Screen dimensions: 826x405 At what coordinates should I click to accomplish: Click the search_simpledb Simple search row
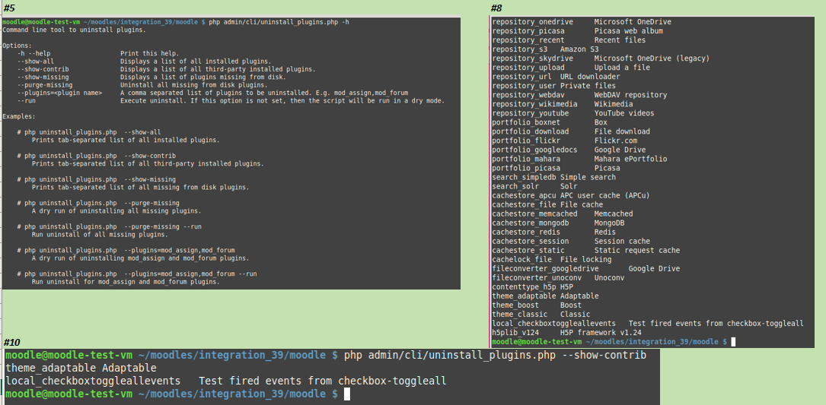pos(553,177)
